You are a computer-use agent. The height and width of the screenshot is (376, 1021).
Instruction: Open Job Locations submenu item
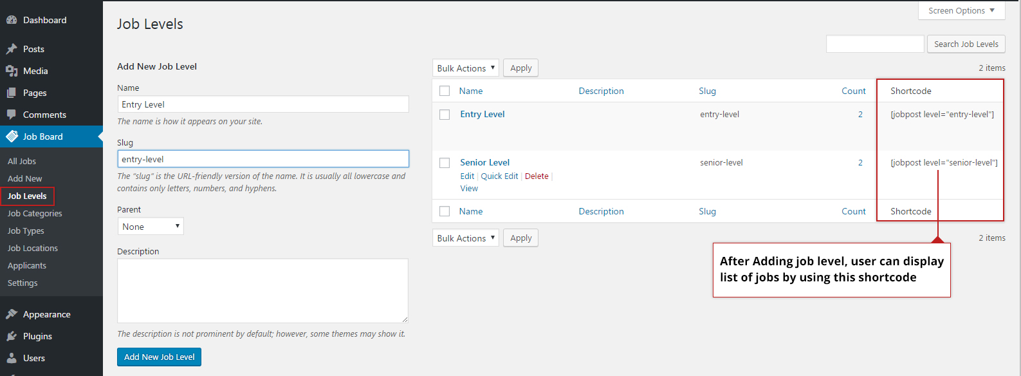[33, 248]
